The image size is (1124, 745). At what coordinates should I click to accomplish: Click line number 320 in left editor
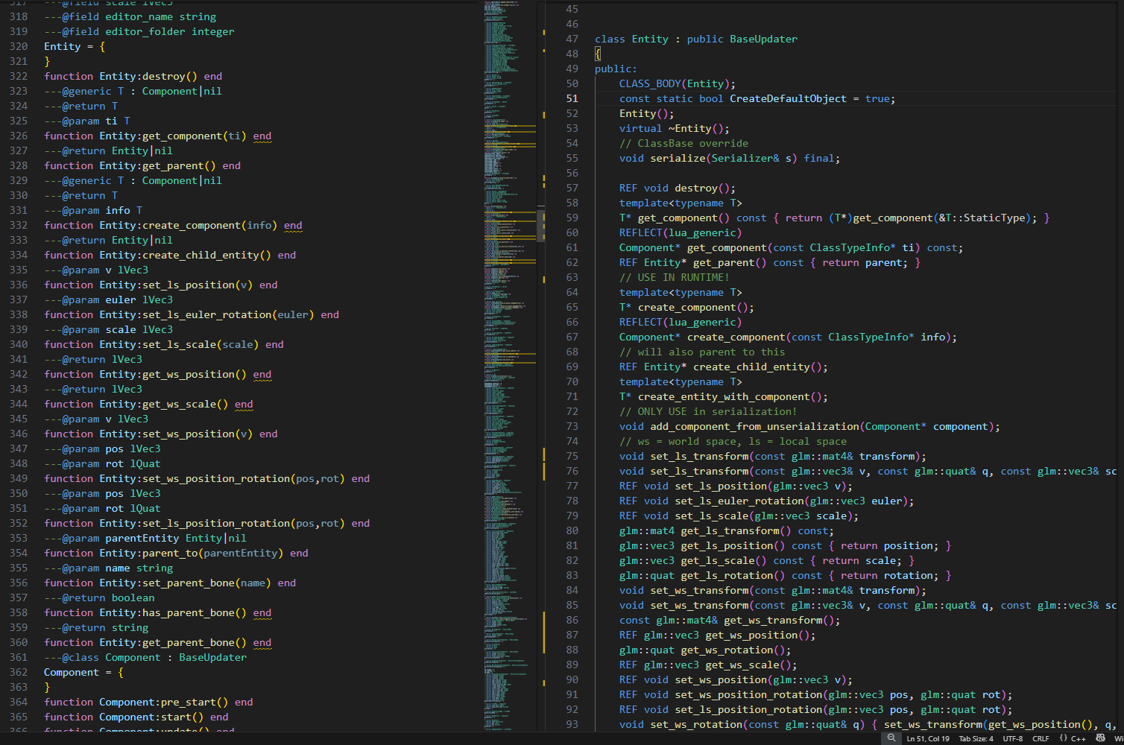coord(19,46)
